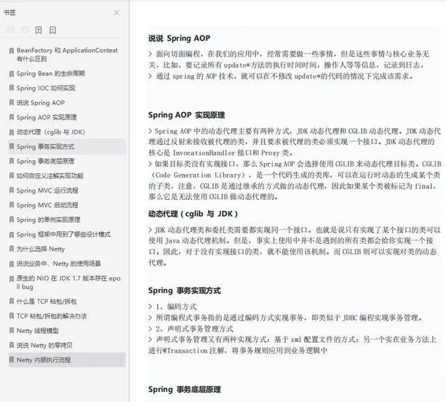
Task: Click the line starting '所谓编程式事务'
Action: (285, 318)
